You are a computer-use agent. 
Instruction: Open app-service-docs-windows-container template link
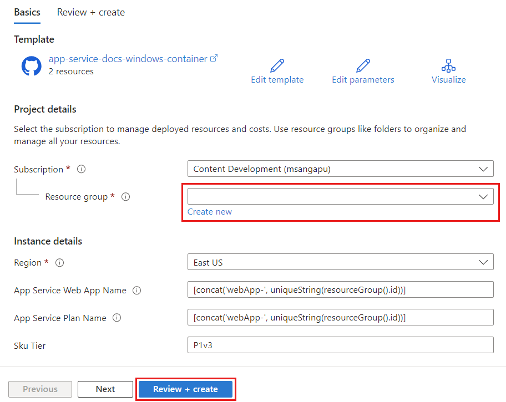pos(128,59)
